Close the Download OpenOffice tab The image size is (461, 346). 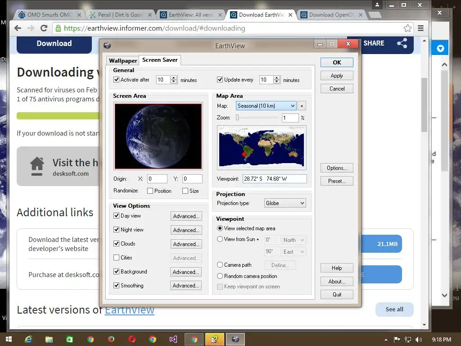tap(361, 15)
